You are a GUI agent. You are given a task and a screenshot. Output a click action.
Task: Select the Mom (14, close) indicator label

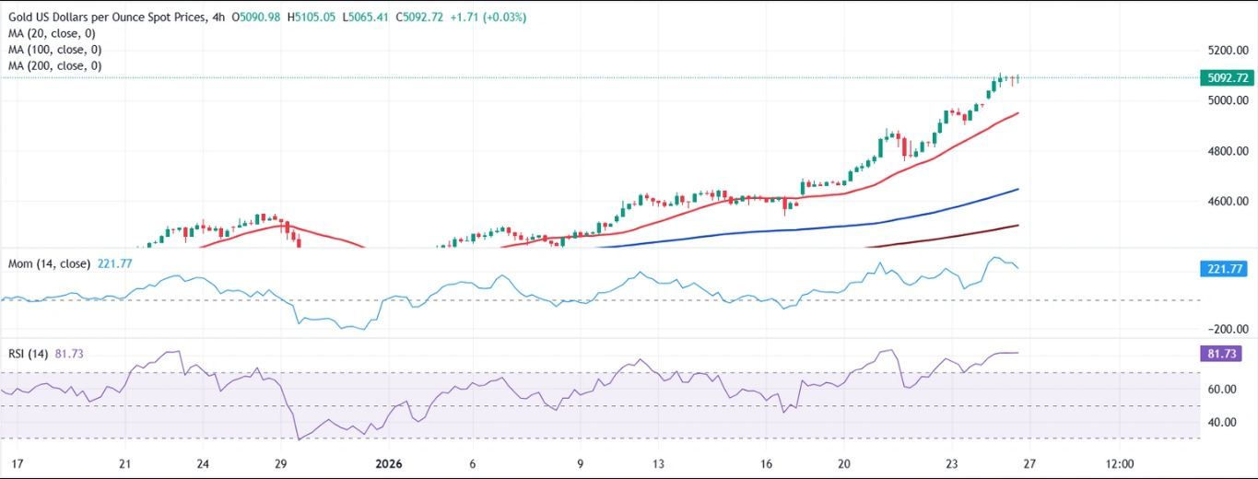click(x=49, y=263)
